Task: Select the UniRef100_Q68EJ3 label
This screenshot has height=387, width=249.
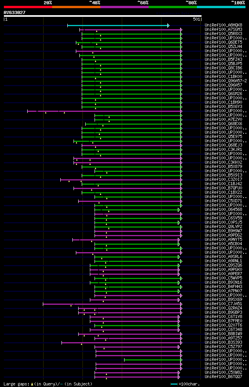Action: (223, 145)
